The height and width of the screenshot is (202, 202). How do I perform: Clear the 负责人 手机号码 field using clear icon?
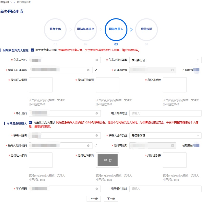point(97,113)
